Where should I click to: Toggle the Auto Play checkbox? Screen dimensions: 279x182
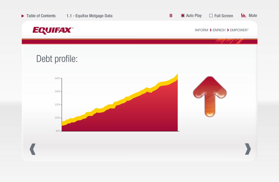pos(183,16)
